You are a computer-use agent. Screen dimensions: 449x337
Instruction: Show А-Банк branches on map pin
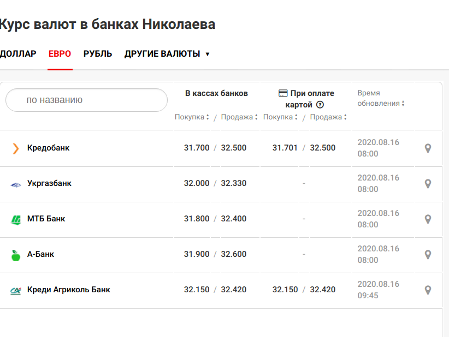click(428, 255)
